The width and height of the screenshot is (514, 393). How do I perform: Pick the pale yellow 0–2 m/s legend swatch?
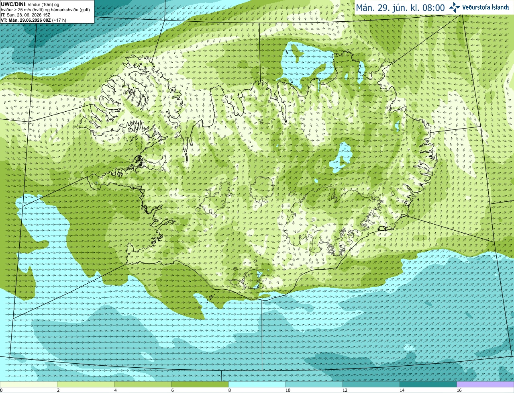tap(29, 385)
